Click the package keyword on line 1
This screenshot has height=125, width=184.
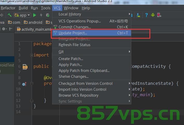43,44
